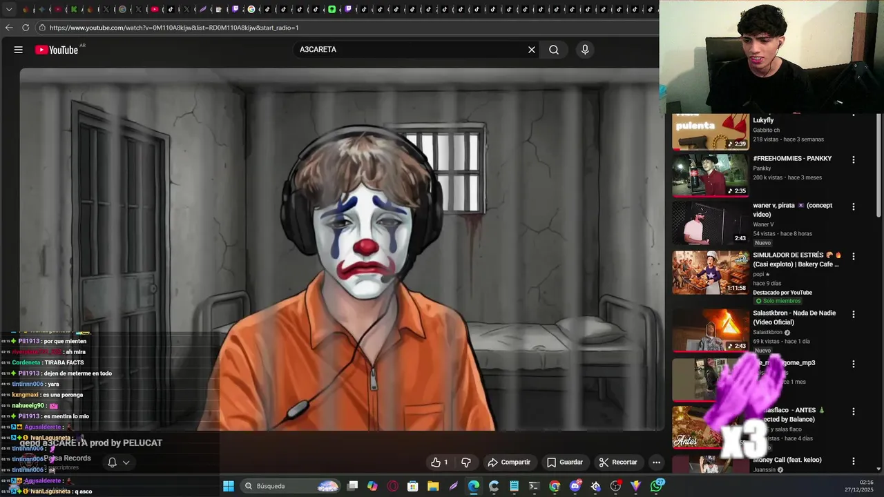The width and height of the screenshot is (884, 497).
Task: Clip the video using Recortar
Action: click(618, 462)
